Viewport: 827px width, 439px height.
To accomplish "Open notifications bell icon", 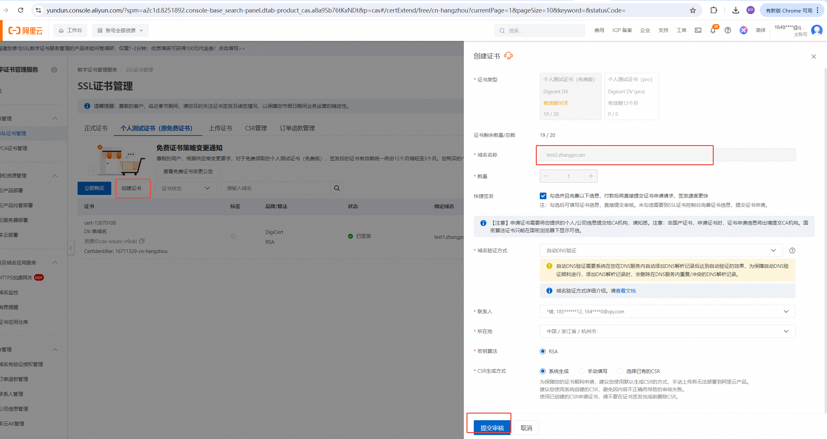I will [x=713, y=30].
